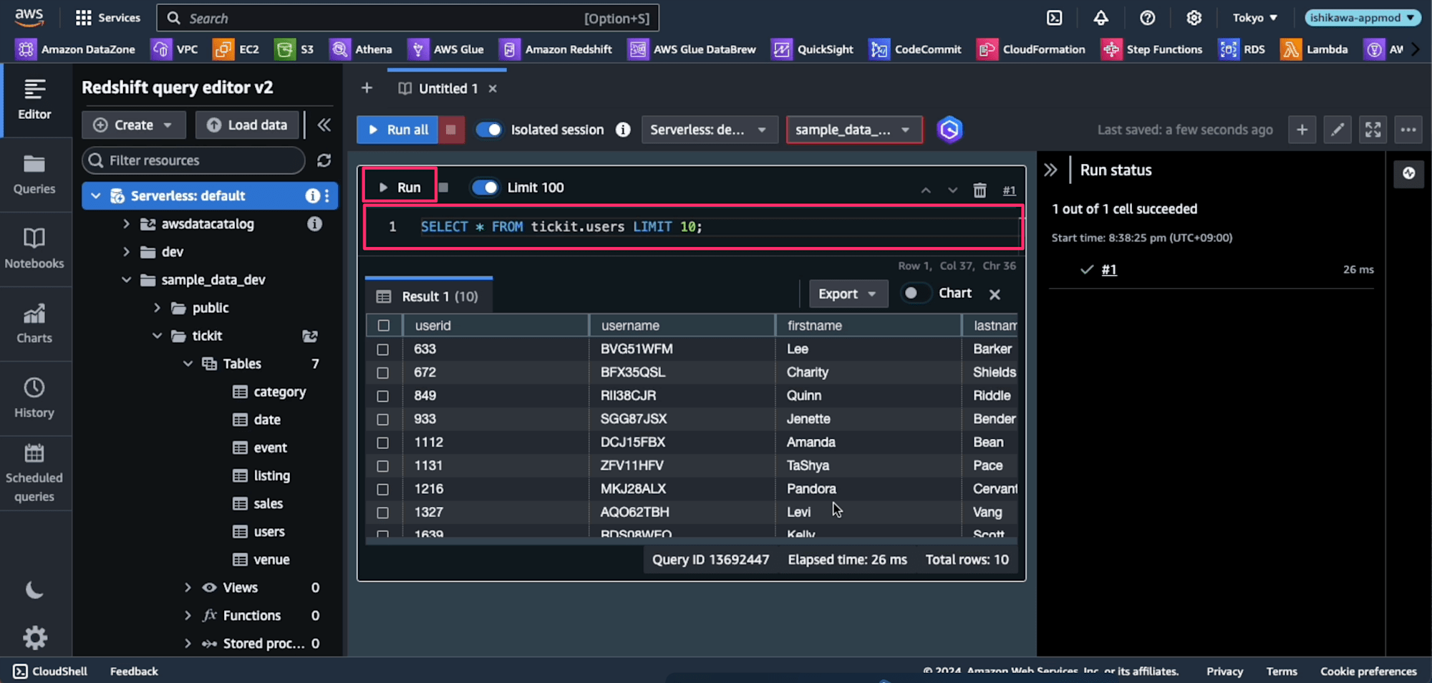Check the row with userid 849
The image size is (1432, 683).
click(383, 396)
